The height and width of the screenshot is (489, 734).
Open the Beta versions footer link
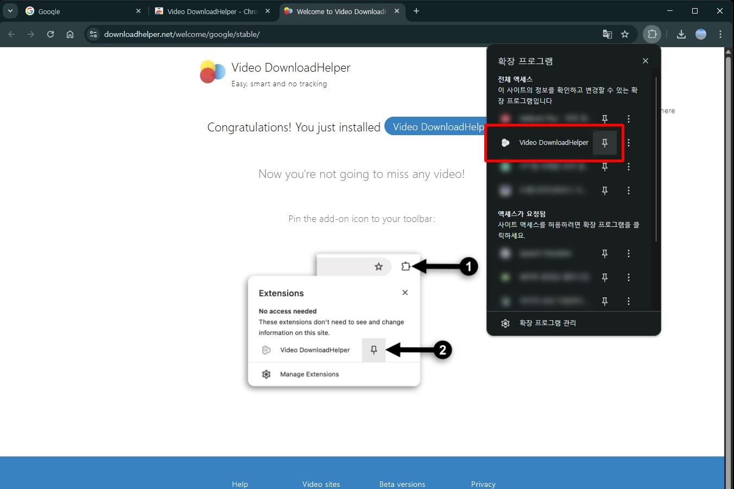pyautogui.click(x=402, y=484)
